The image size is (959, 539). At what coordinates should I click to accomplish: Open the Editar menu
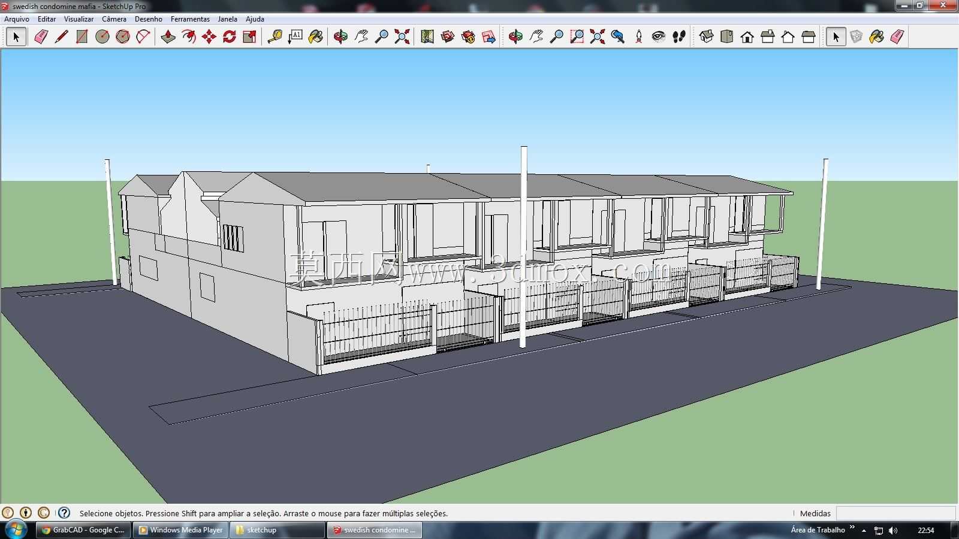tap(47, 19)
